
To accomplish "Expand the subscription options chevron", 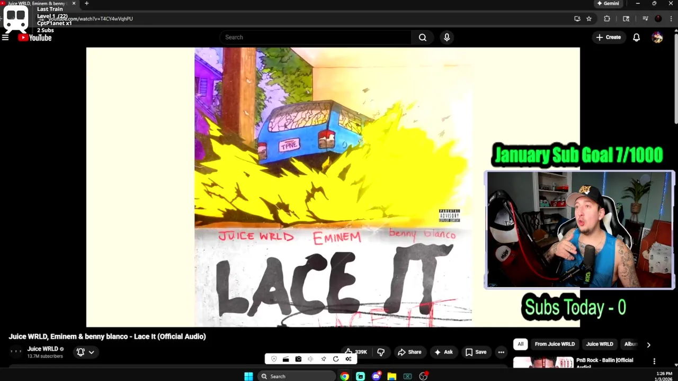I will [x=91, y=352].
